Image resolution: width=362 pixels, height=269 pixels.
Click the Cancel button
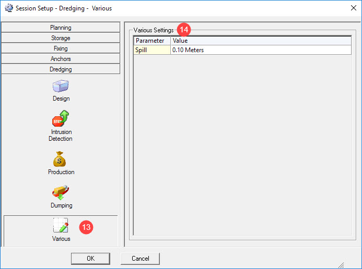tap(140, 259)
